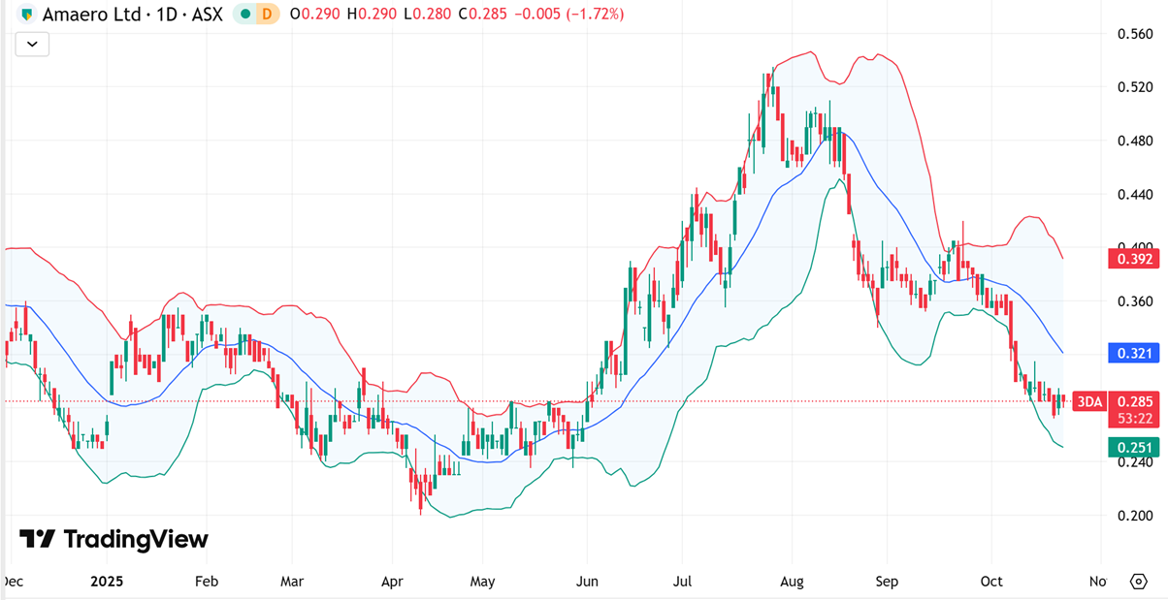Click the 3DA symbol price label
This screenshot has height=600, width=1168.
(1090, 402)
